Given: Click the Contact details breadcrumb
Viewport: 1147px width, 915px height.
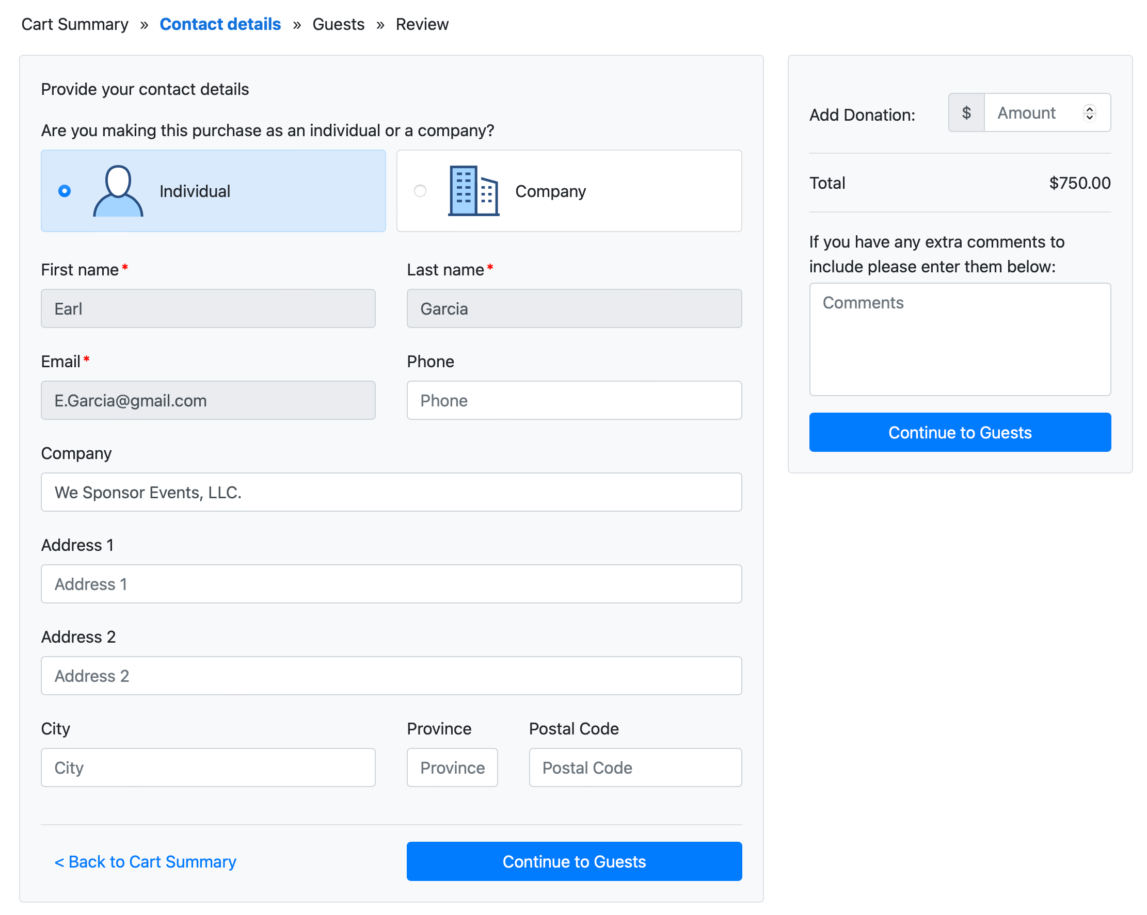Looking at the screenshot, I should click(220, 24).
